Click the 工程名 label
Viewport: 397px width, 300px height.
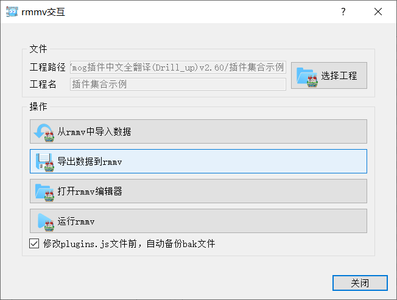click(43, 84)
